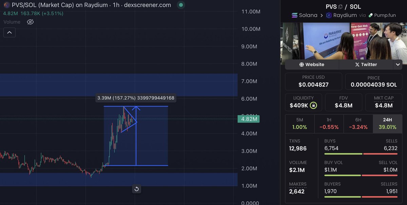The height and width of the screenshot is (205, 407).
Task: Reset the chart view with the circular arrow
Action: tap(137, 189)
